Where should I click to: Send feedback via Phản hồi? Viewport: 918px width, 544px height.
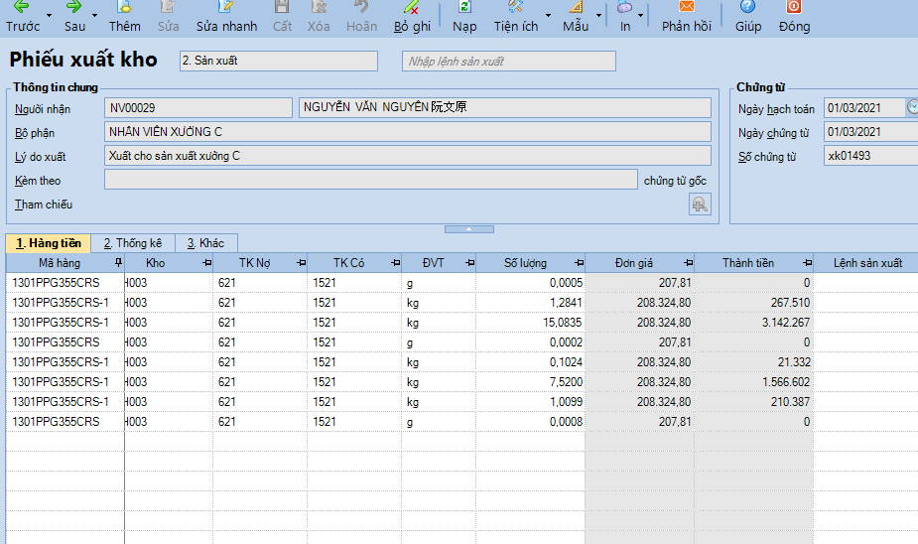[686, 17]
